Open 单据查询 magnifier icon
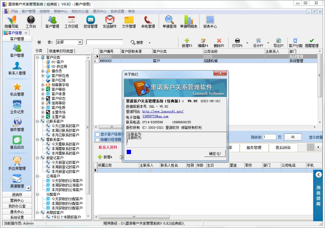The height and width of the screenshot is (228, 325). 169,21
